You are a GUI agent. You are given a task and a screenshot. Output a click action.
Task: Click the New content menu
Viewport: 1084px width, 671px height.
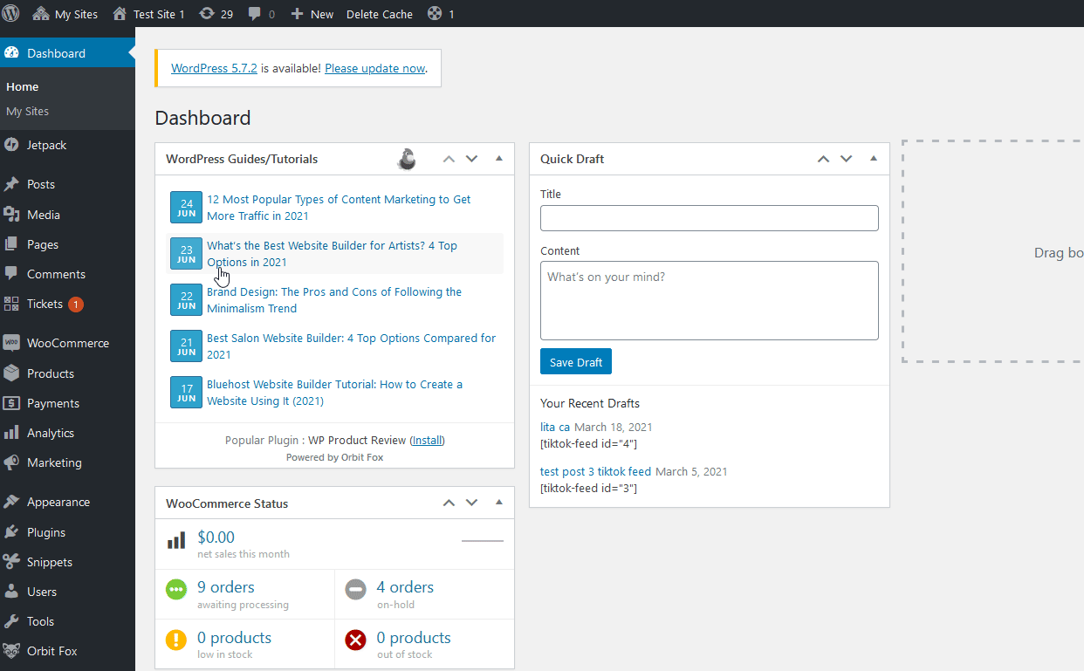coord(312,14)
